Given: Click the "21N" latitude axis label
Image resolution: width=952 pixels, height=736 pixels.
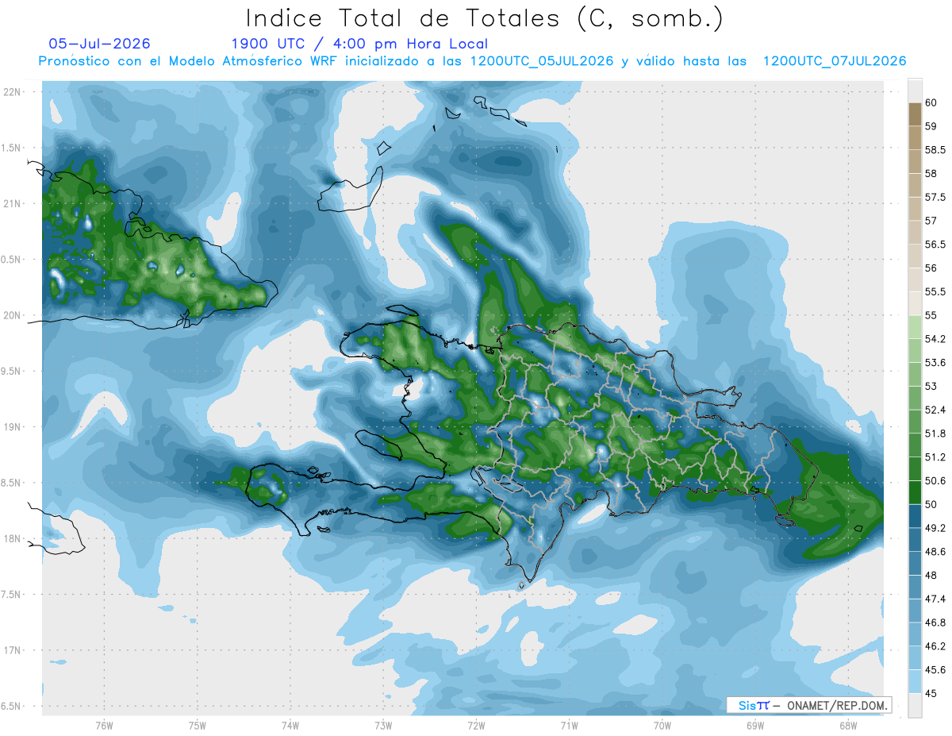Looking at the screenshot, I should (13, 204).
